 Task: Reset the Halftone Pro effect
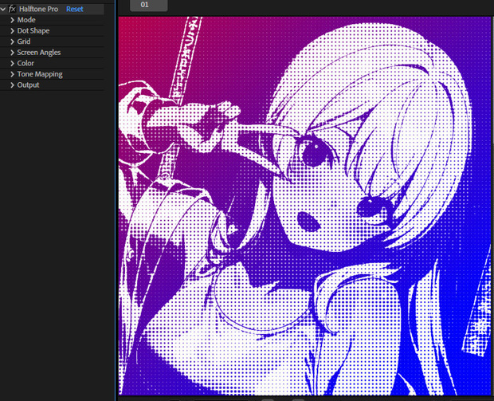[x=74, y=9]
